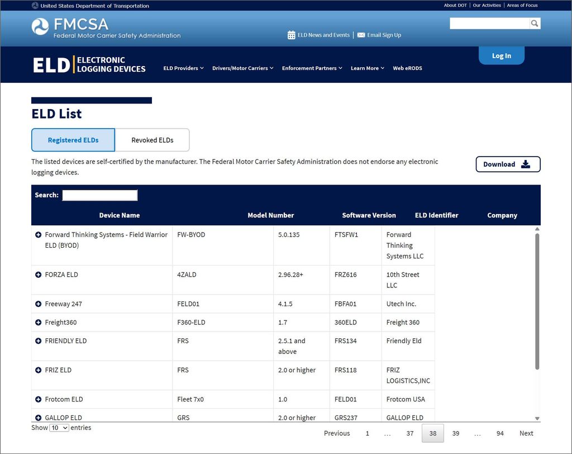Expand the Frotcom ELD row plus icon

[x=38, y=399]
